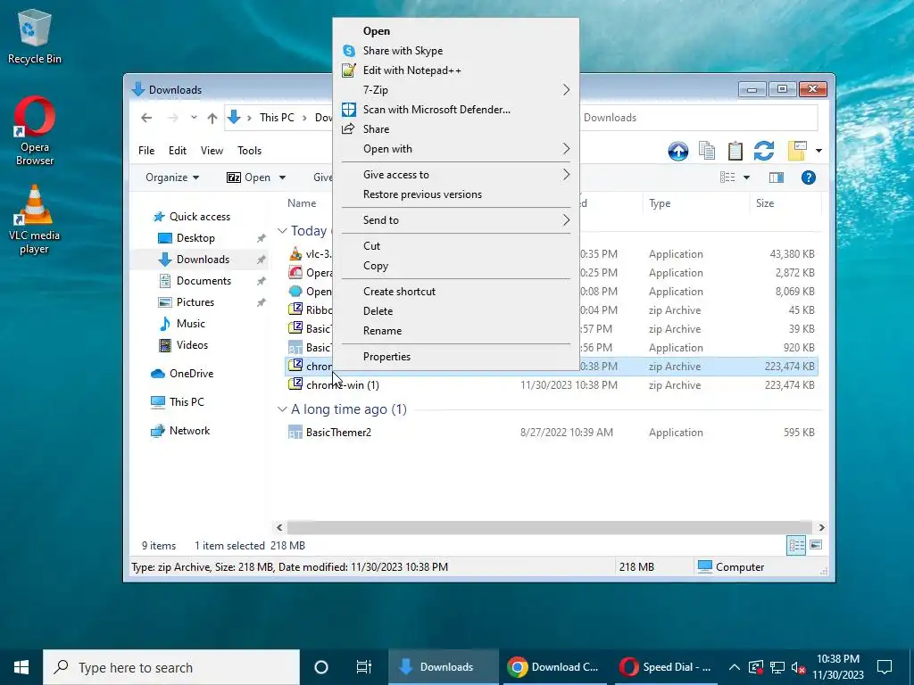Open Cortana circle on taskbar

click(321, 667)
